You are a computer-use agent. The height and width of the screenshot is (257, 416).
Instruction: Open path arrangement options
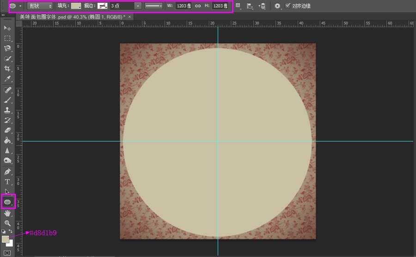262,6
